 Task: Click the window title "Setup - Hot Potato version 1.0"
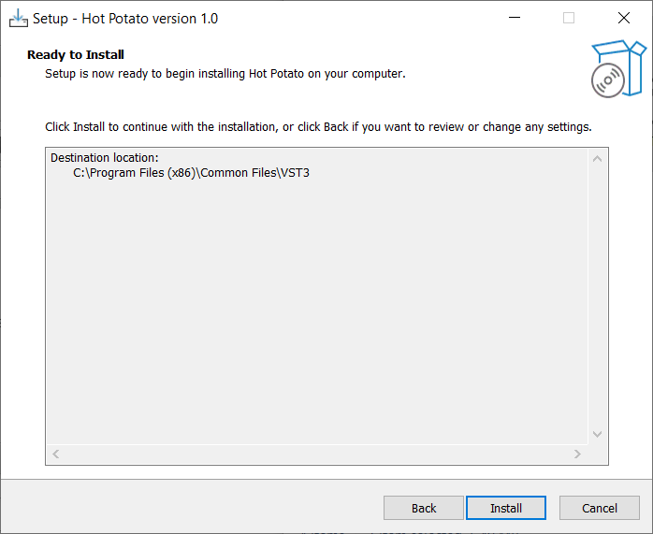click(125, 19)
